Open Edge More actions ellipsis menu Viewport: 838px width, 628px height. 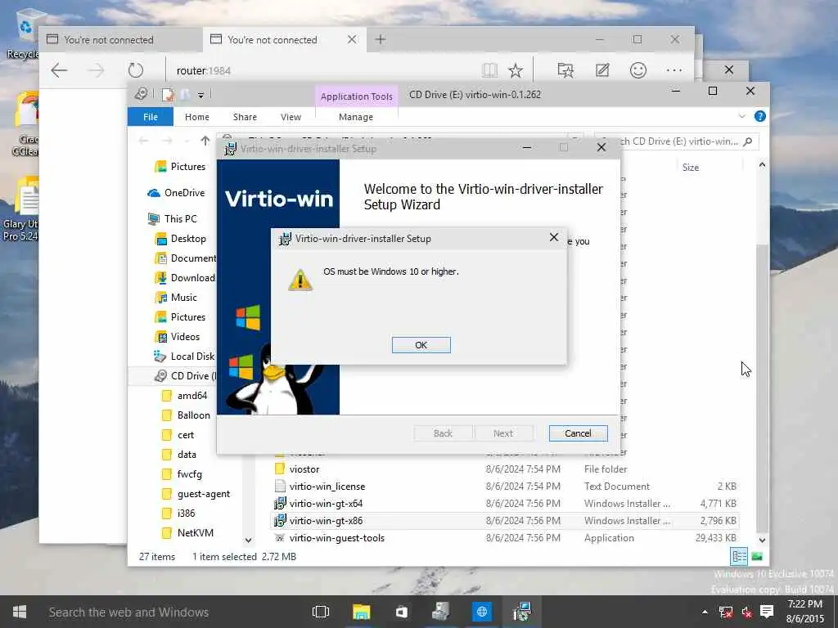pos(674,70)
